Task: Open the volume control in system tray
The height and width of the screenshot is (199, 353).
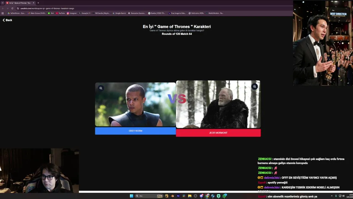Action: pyautogui.click(x=343, y=196)
